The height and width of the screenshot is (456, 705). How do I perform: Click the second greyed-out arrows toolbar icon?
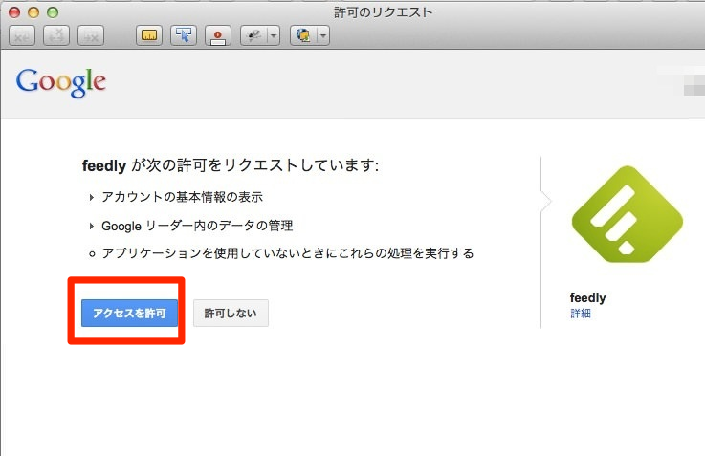[x=56, y=35]
